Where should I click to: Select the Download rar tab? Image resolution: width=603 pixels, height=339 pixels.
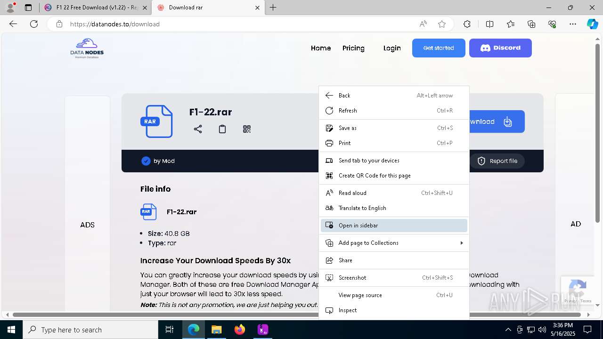point(209,8)
